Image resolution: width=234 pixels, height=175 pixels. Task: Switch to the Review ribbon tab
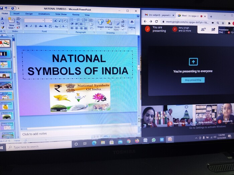coord(76,15)
